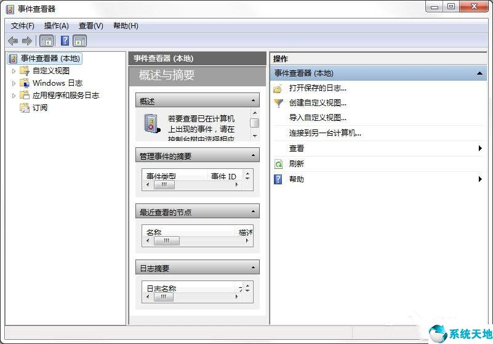Click the 管理事件的摘要 horizontal scrollbar thumb
Viewport: 493px width, 344px height.
coord(164,185)
